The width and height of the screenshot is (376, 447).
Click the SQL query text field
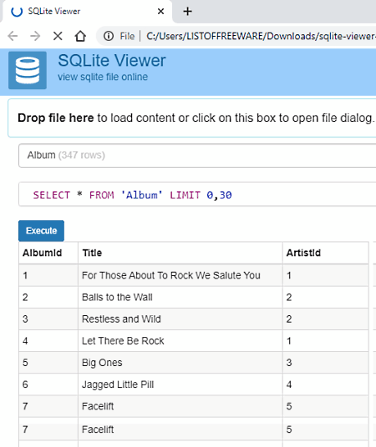click(x=197, y=194)
